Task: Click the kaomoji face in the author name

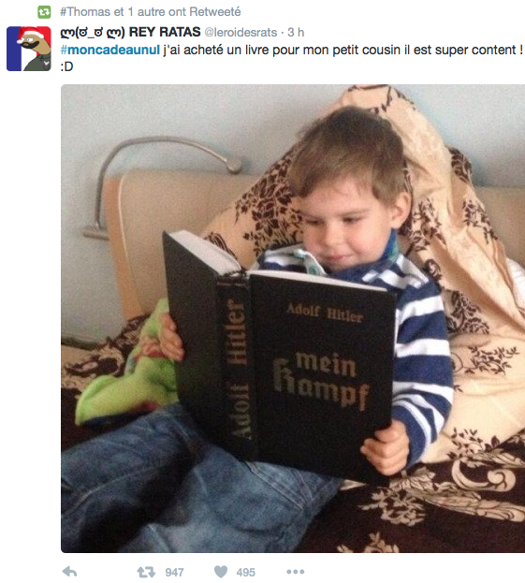Action: tap(93, 33)
